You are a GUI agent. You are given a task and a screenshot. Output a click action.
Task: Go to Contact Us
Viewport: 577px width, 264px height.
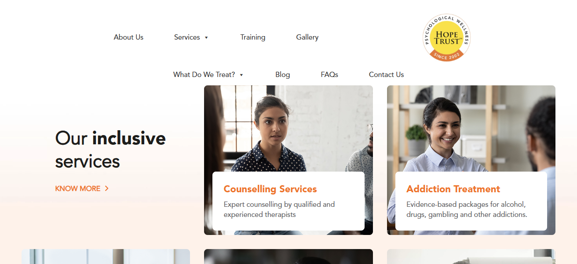[386, 75]
